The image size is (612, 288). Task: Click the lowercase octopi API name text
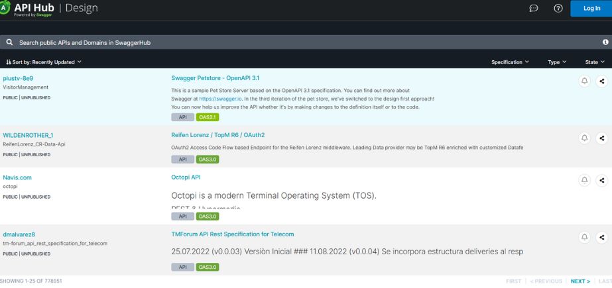10,186
